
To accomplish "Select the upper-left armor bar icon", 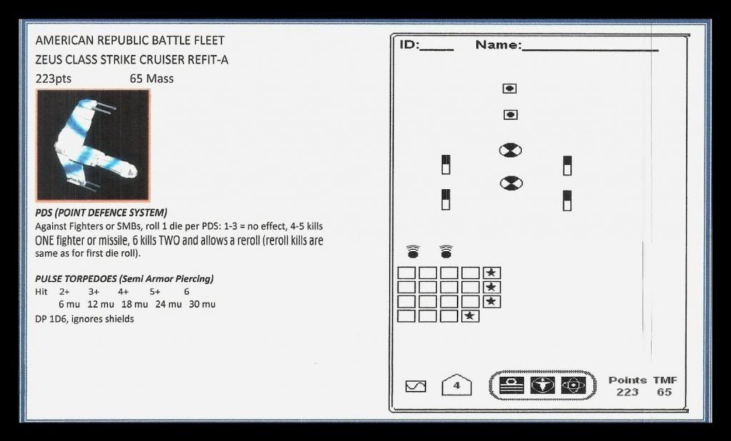I will tap(447, 164).
